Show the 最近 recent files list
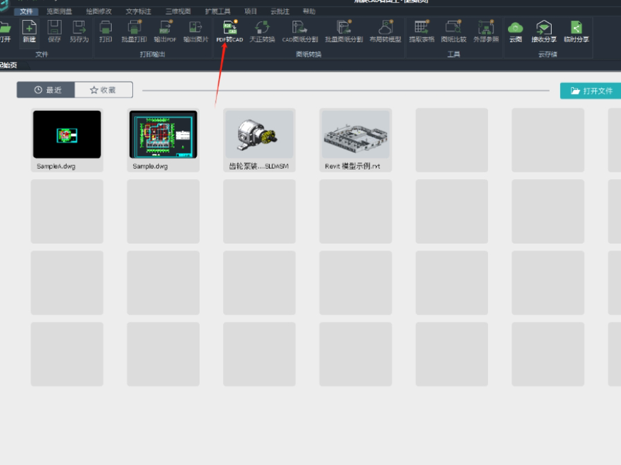The height and width of the screenshot is (465, 621). (46, 90)
